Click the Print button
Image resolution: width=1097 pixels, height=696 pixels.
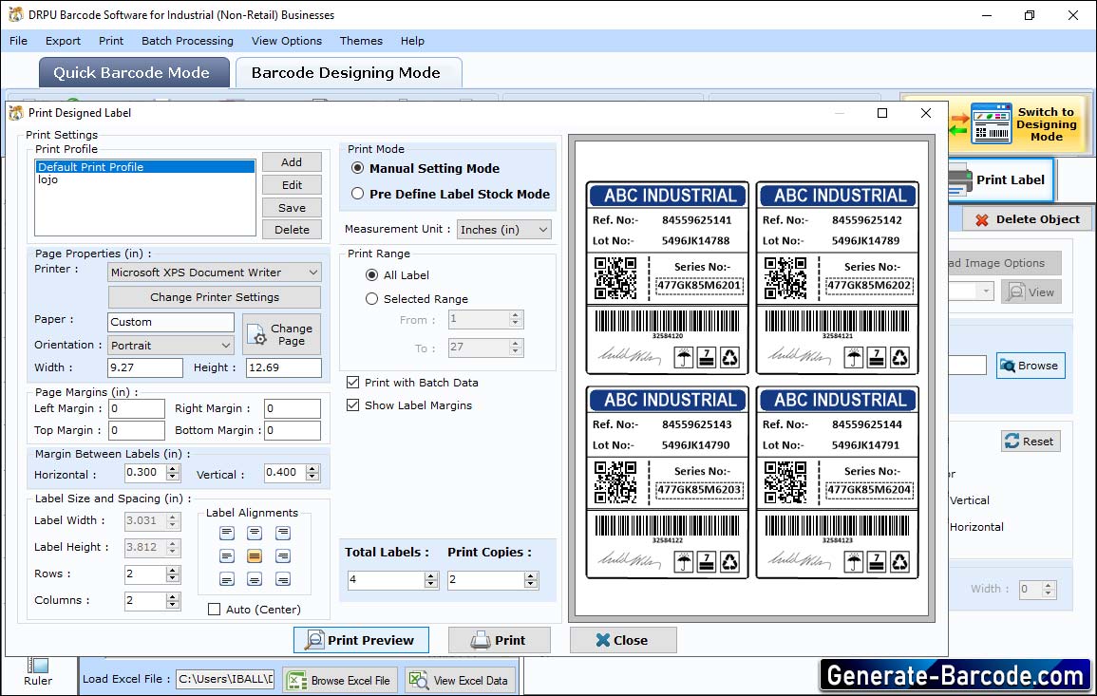499,640
